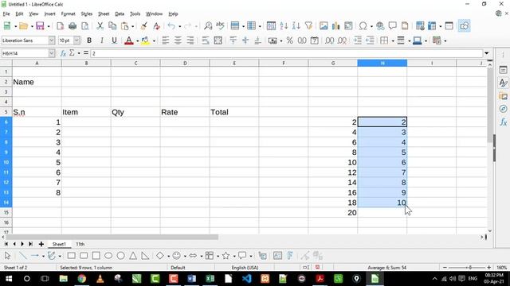Click the Undo arrow icon
The image size is (510, 286).
click(171, 26)
